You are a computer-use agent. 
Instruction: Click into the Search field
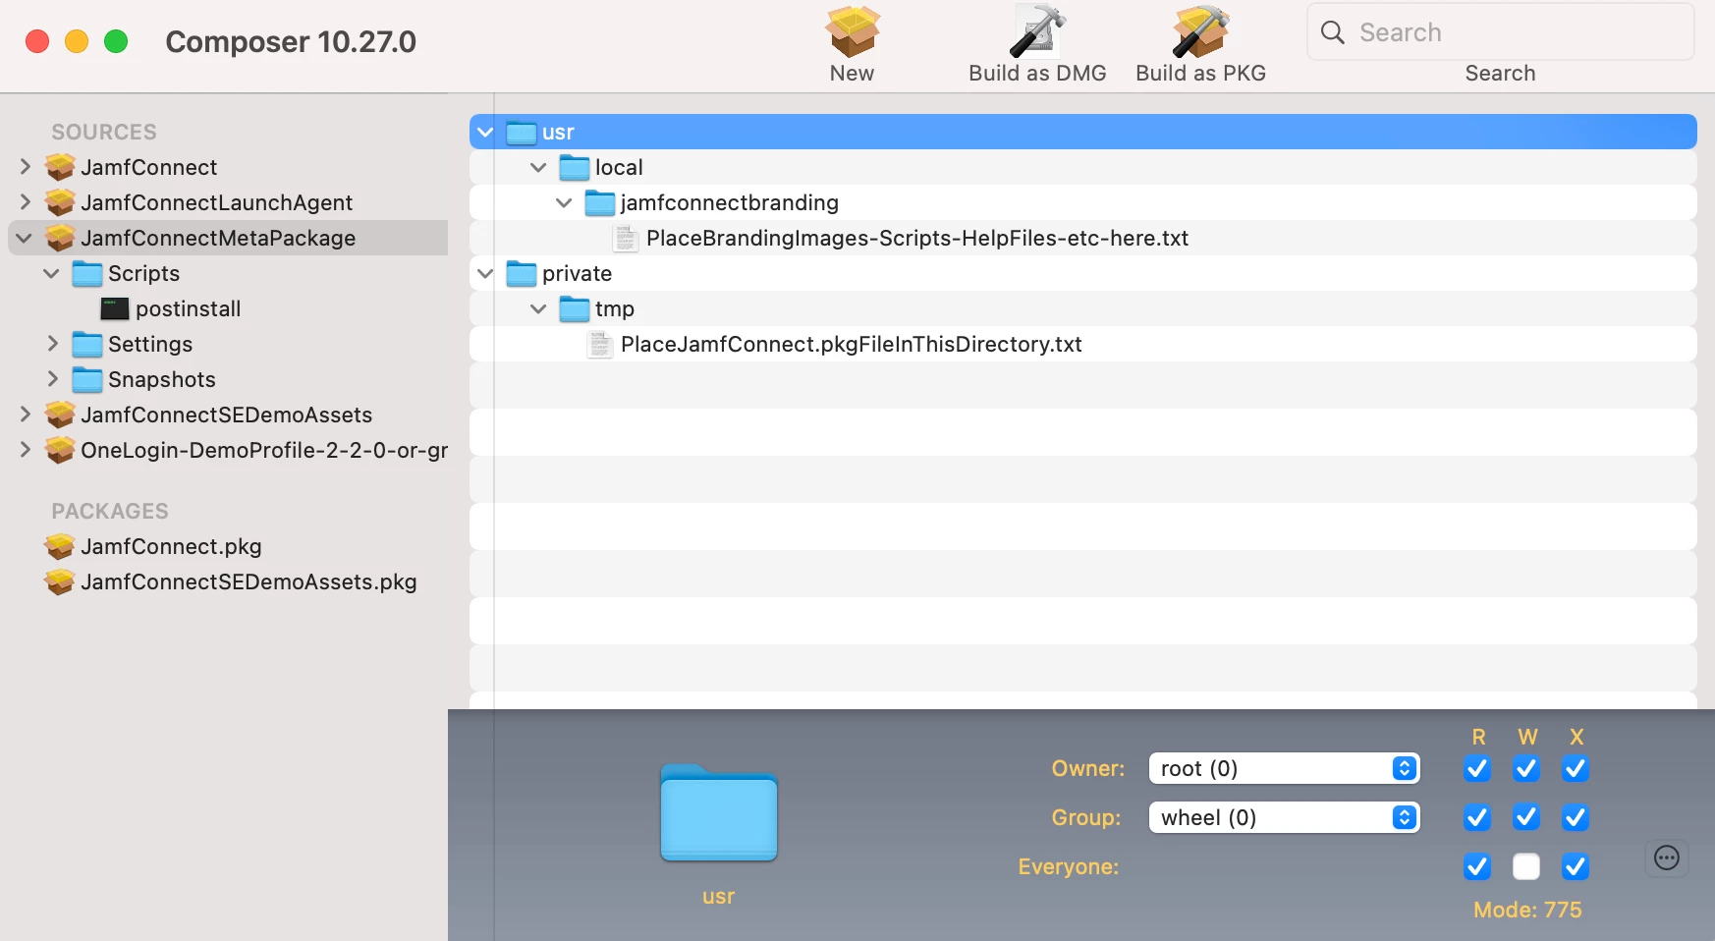[x=1500, y=32]
